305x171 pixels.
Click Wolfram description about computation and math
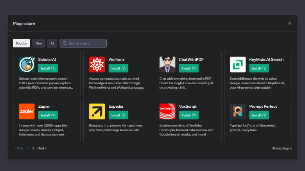[117, 83]
